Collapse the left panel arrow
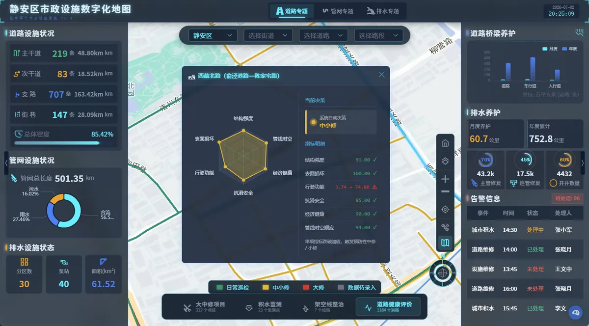The image size is (589, 326). pos(6,163)
